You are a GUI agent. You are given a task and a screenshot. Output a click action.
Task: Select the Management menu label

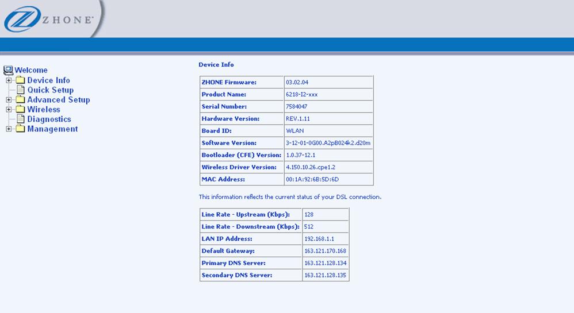[53, 129]
